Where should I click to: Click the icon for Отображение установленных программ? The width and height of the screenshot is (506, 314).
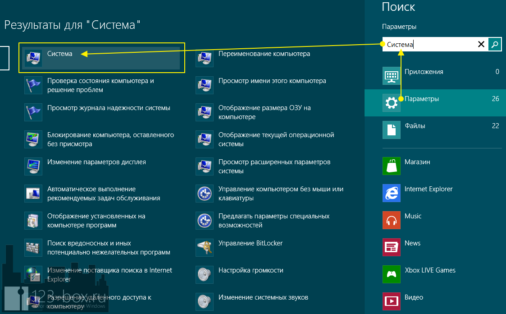[33, 221]
